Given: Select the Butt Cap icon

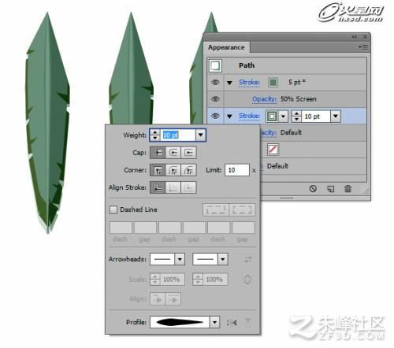Looking at the screenshot, I should click(158, 153).
